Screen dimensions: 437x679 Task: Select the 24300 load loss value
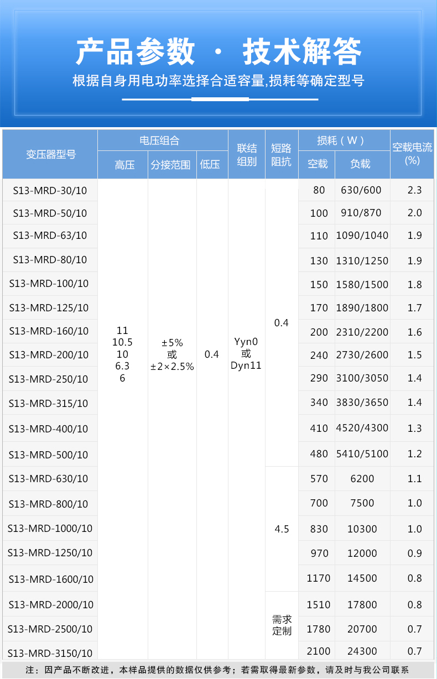(362, 651)
